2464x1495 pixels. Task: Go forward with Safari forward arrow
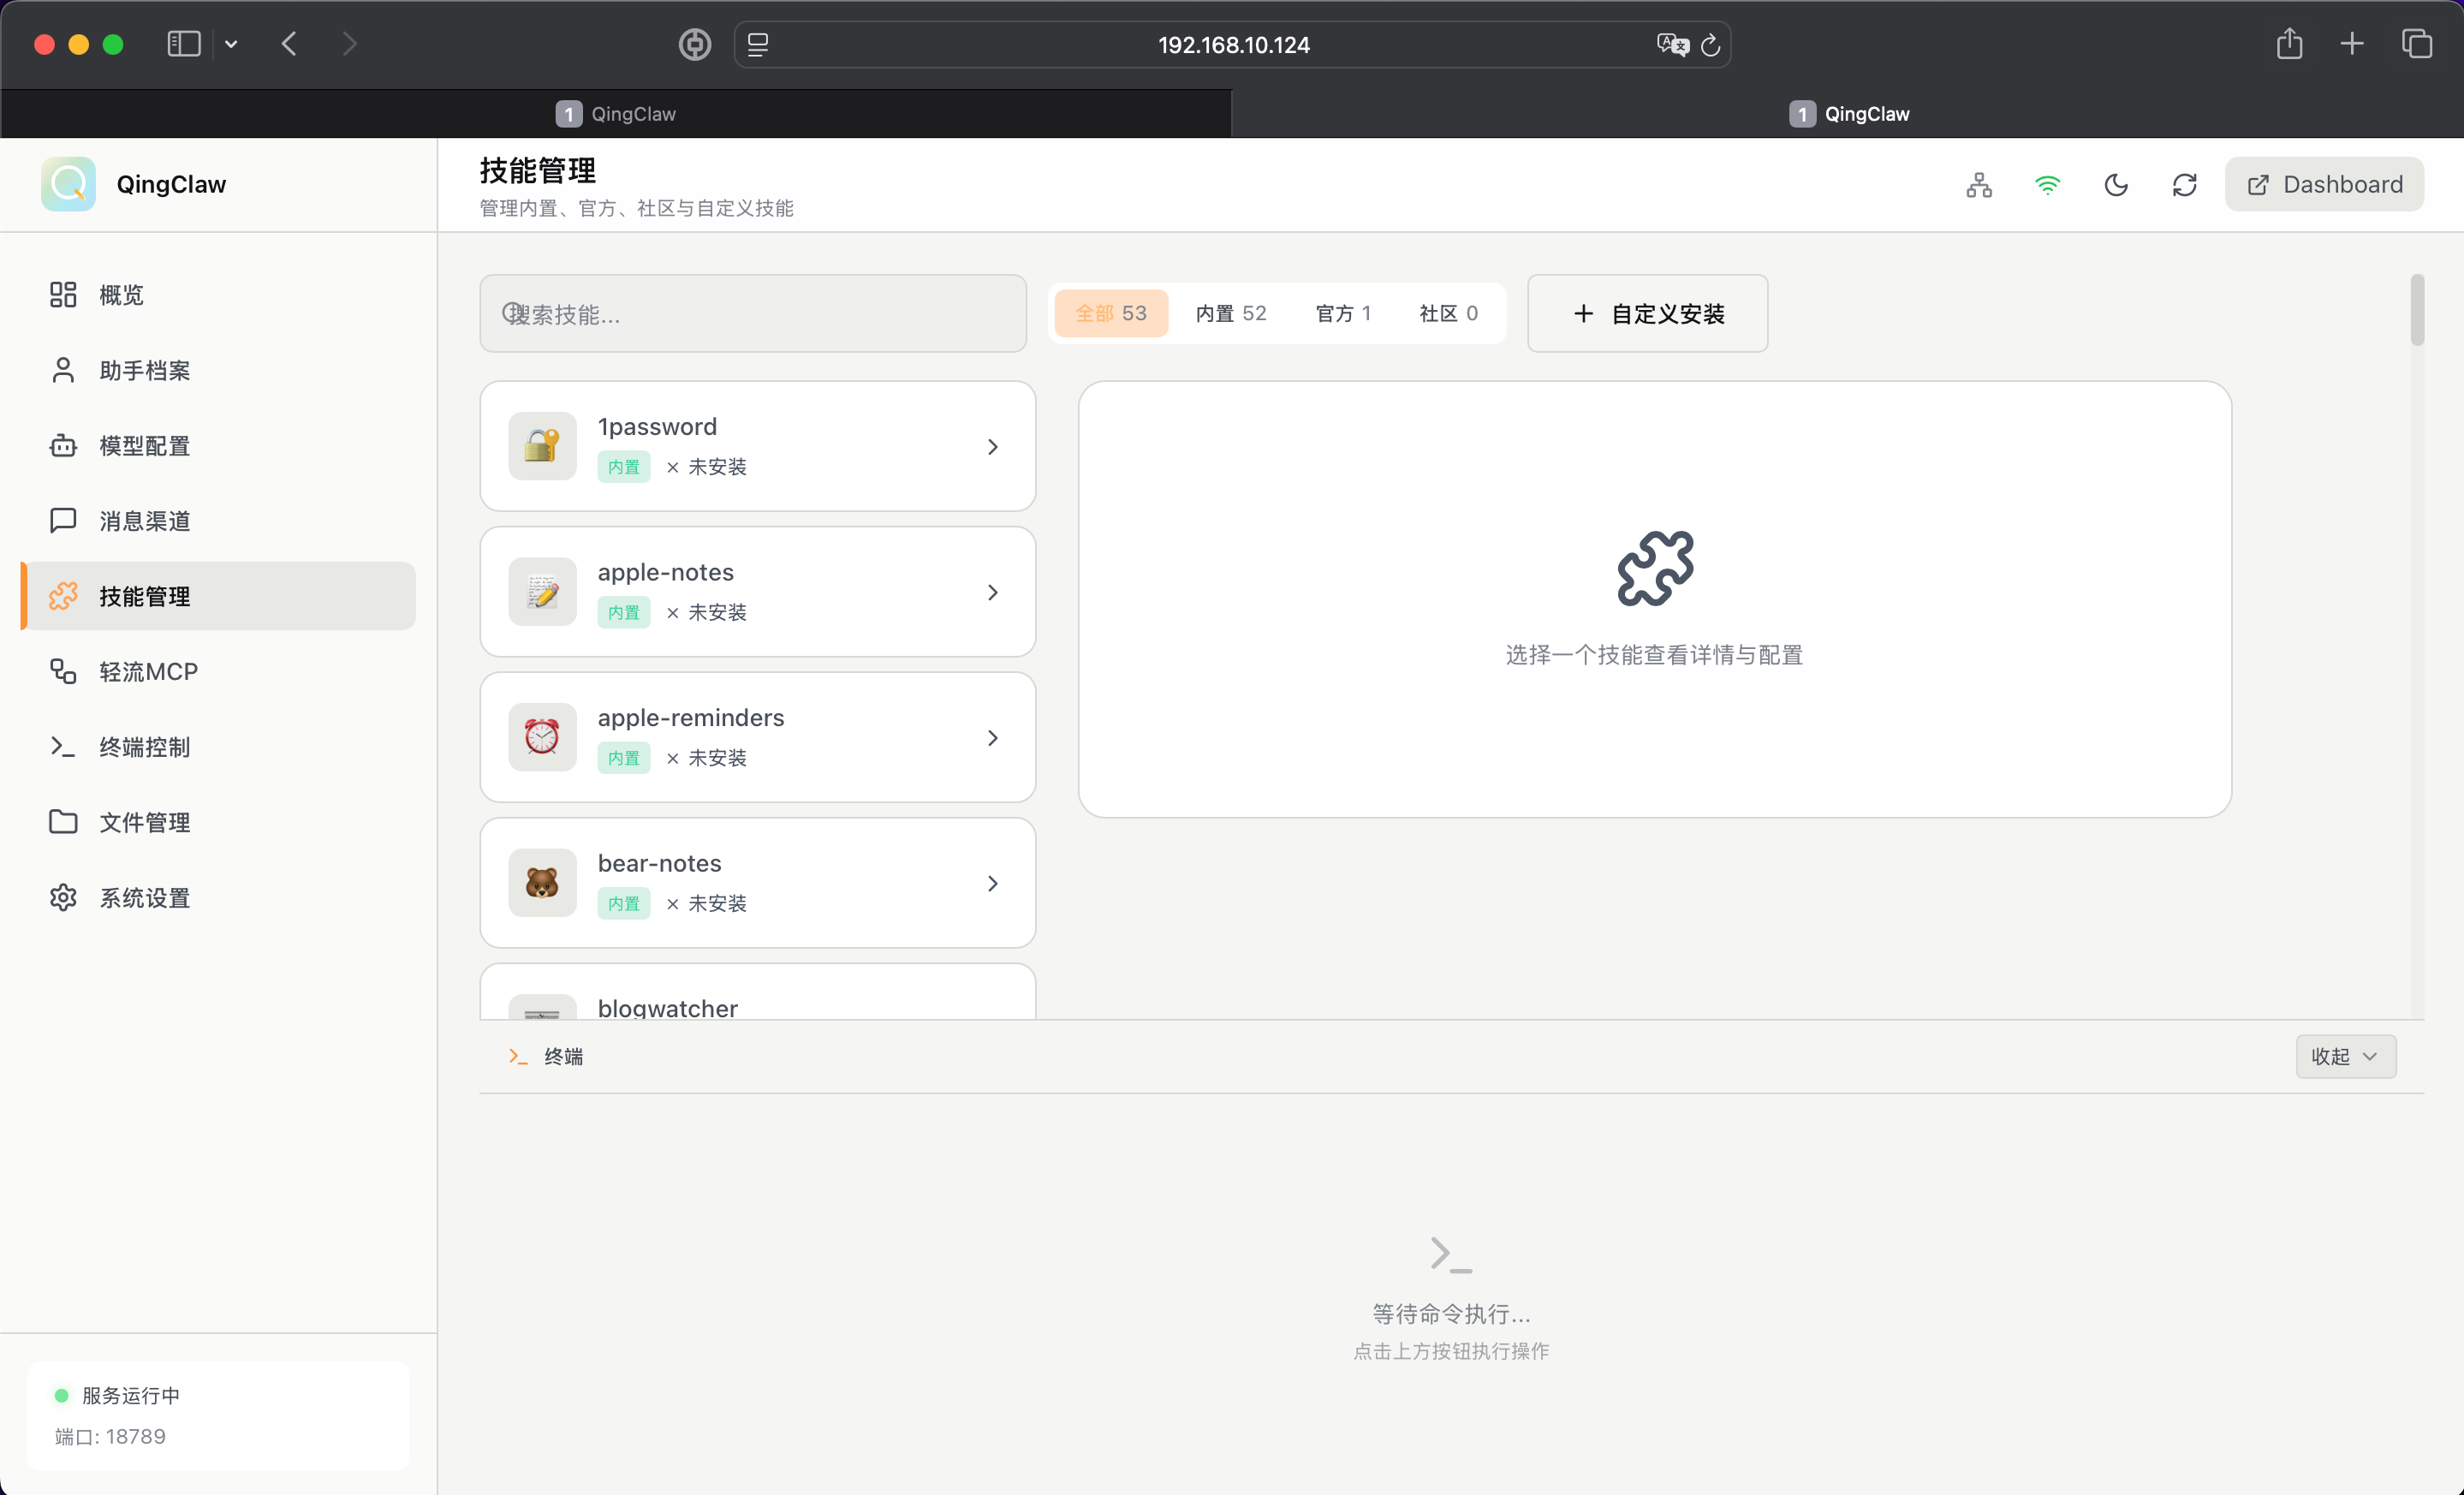pyautogui.click(x=349, y=44)
